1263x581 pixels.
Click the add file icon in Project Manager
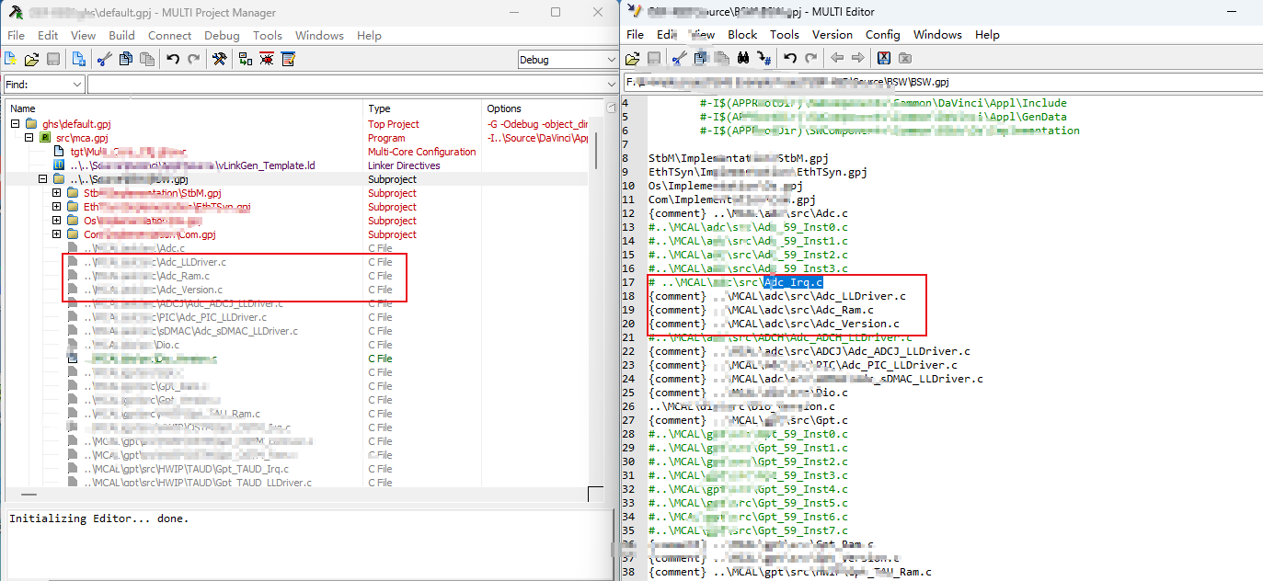click(79, 60)
